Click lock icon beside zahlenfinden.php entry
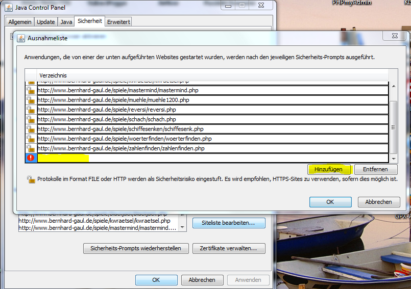 [31, 148]
